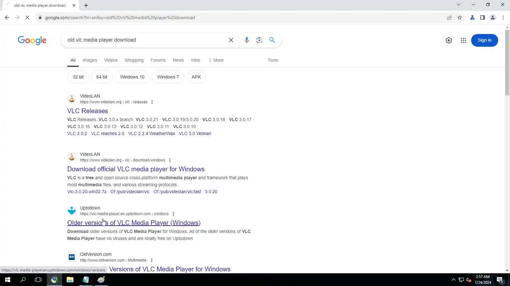Toggle the browser side panel icon

tap(483, 17)
